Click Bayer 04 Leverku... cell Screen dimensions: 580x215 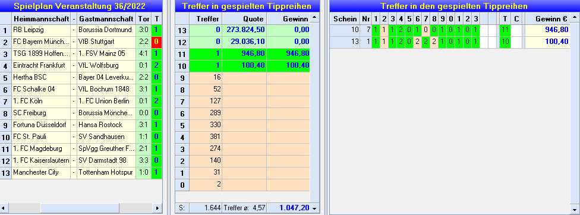click(x=106, y=78)
